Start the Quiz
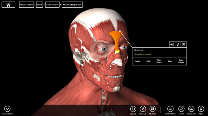The image size is (208, 116). click(201, 110)
